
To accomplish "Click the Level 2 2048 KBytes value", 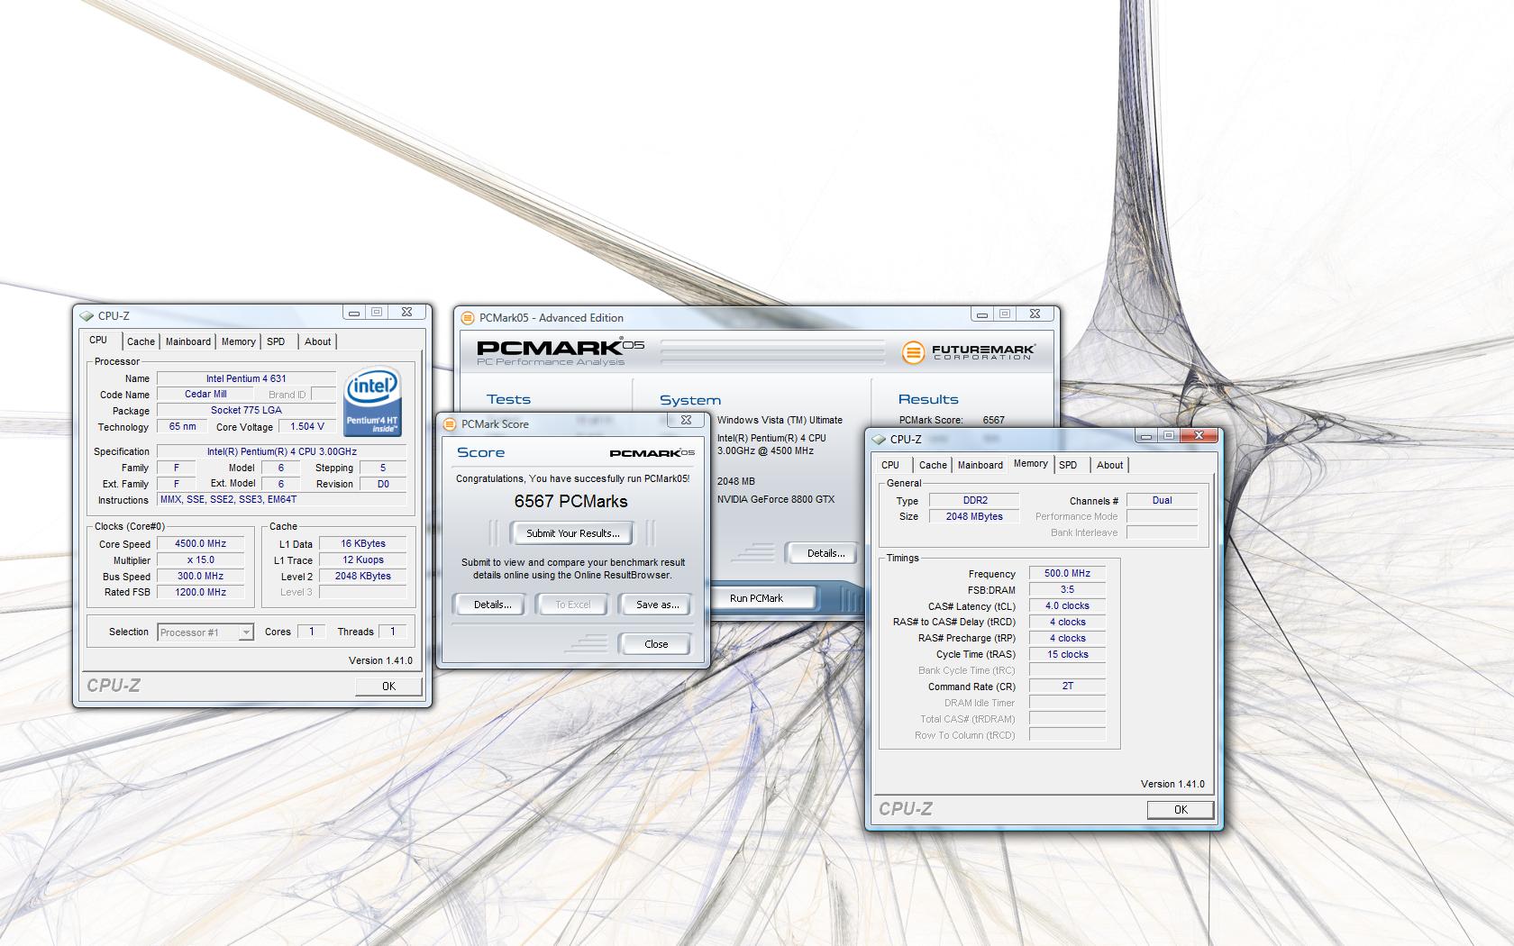I will tap(363, 577).
